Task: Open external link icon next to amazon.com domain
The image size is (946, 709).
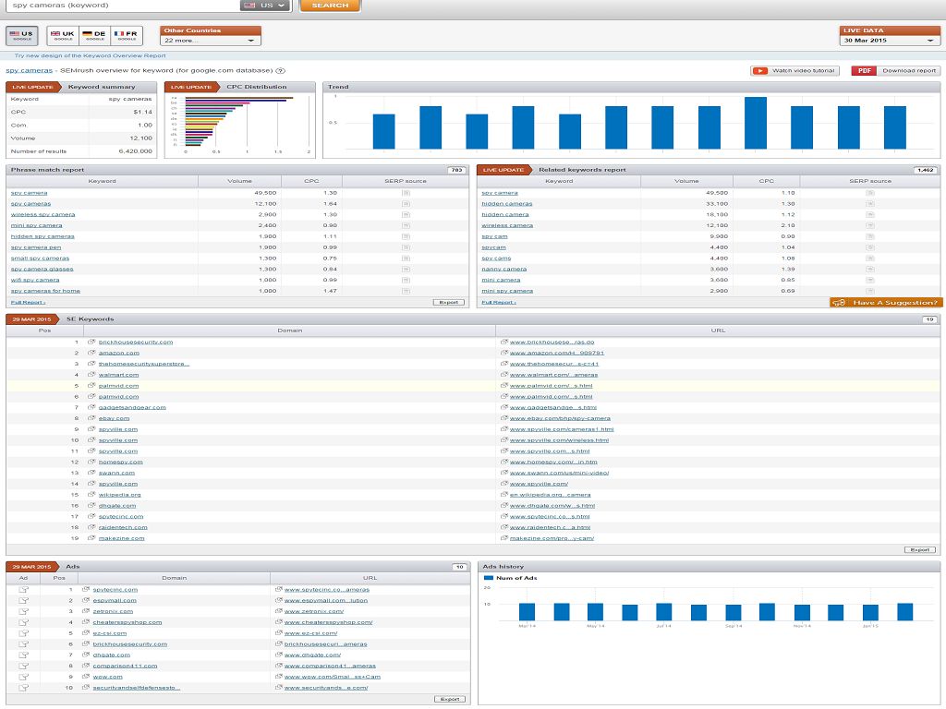Action: [91, 353]
